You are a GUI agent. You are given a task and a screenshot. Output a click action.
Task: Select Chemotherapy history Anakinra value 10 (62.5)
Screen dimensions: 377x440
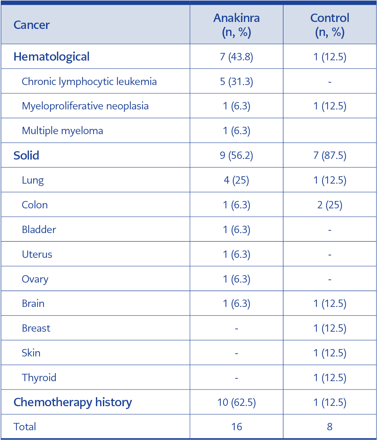[x=236, y=402]
